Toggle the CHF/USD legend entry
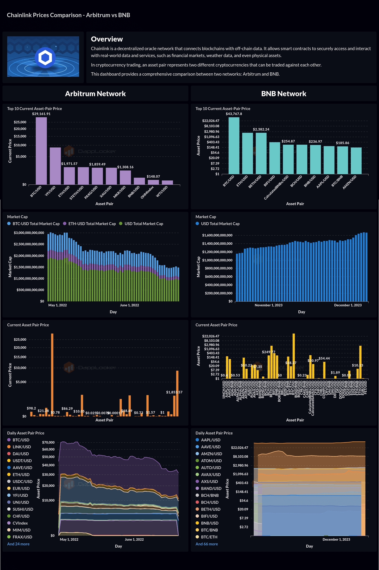 (x=18, y=516)
